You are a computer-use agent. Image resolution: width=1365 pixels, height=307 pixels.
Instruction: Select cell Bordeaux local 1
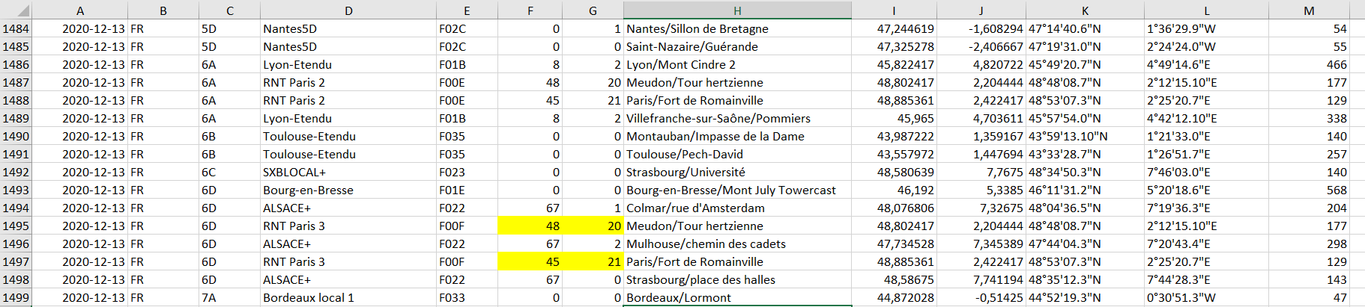(348, 297)
